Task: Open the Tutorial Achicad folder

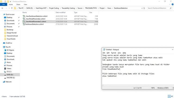Action: (12, 36)
